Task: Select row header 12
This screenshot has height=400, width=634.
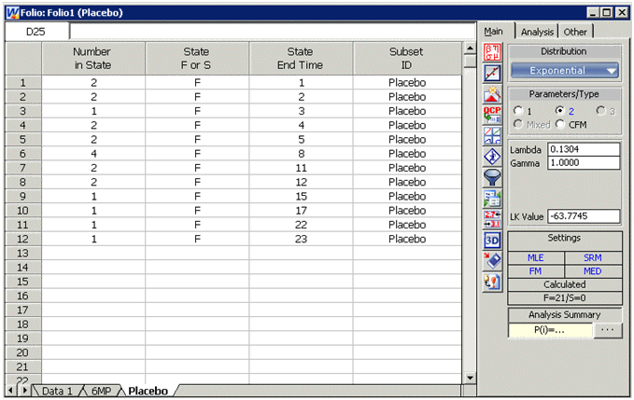Action: pos(23,239)
